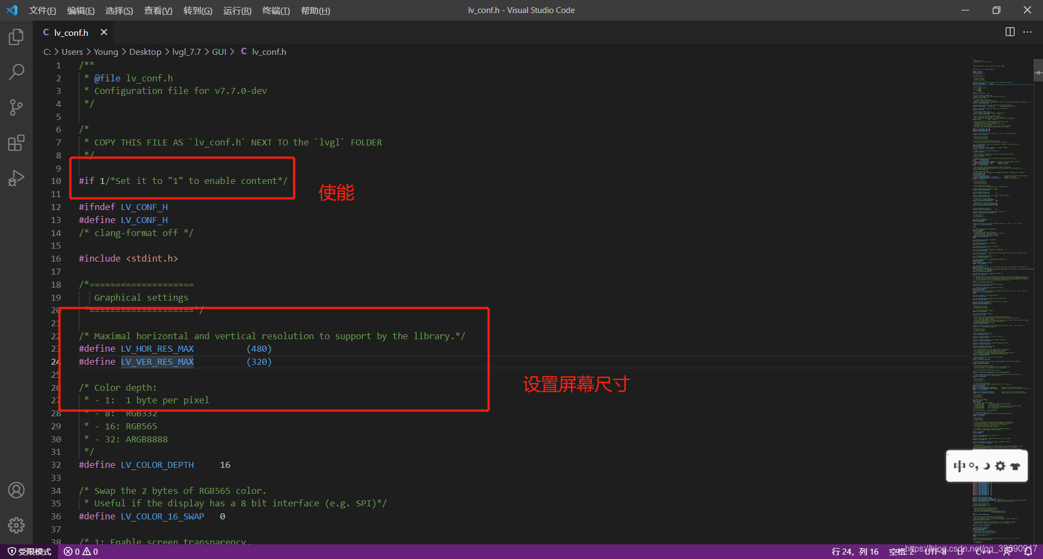Open the 终端(T) menu

[x=276, y=10]
